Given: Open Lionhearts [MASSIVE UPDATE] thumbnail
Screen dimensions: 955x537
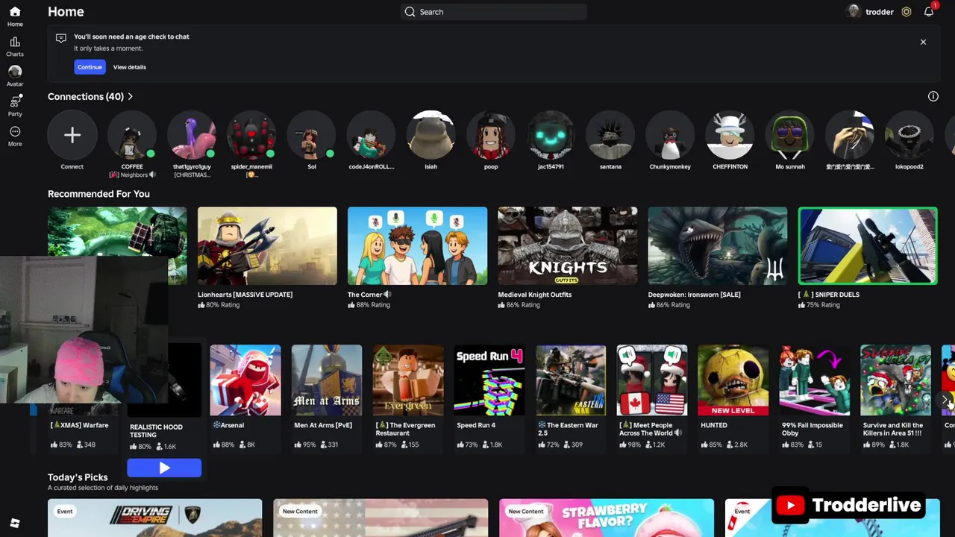Looking at the screenshot, I should (x=267, y=246).
